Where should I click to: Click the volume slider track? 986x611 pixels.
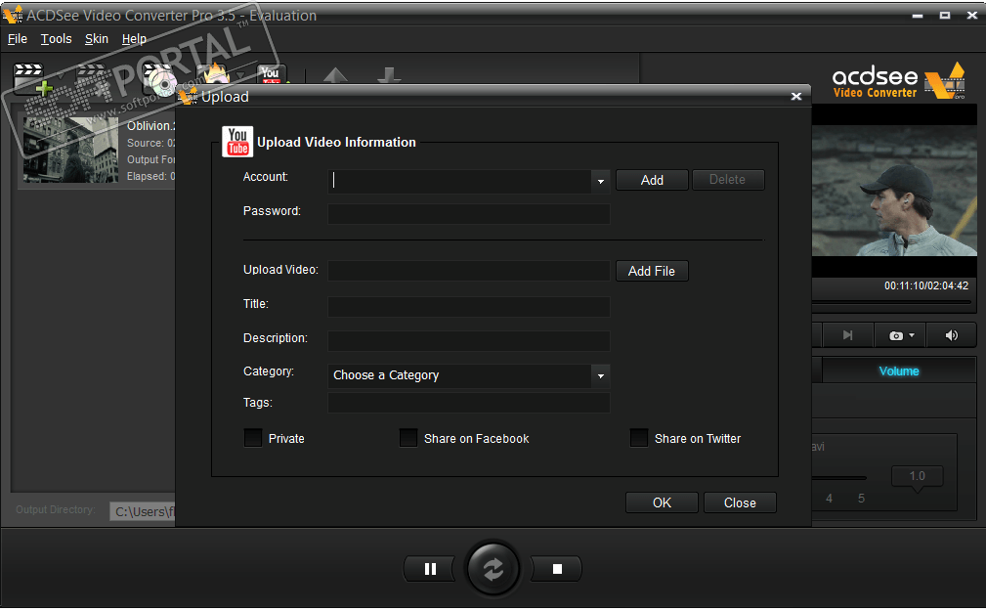point(839,478)
